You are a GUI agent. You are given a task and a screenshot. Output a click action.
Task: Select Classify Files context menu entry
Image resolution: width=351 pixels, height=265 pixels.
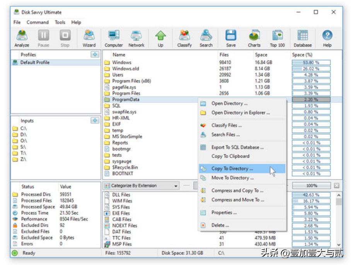point(242,125)
